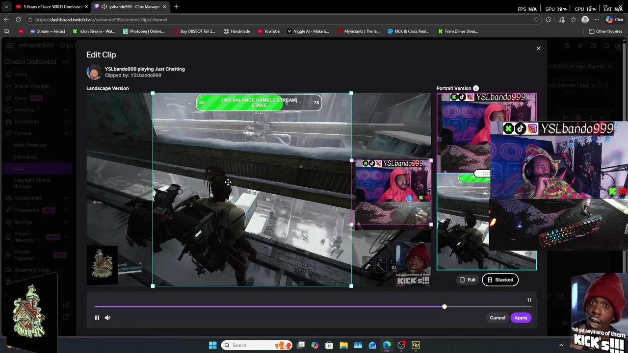628x353 pixels.
Task: Click the Twitch dashboard URL bar
Action: (x=280, y=20)
